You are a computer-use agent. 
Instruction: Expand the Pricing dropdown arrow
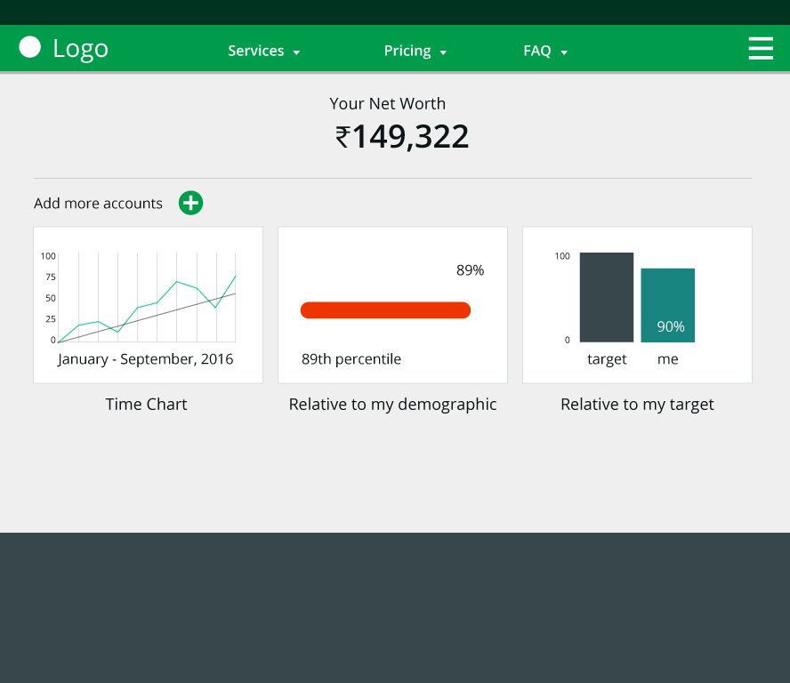point(443,52)
